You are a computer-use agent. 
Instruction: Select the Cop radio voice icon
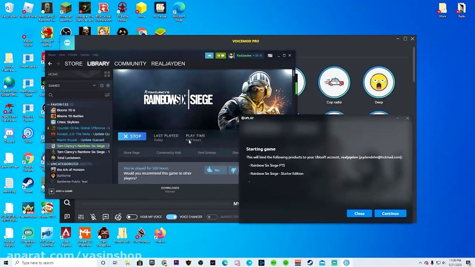pyautogui.click(x=334, y=83)
